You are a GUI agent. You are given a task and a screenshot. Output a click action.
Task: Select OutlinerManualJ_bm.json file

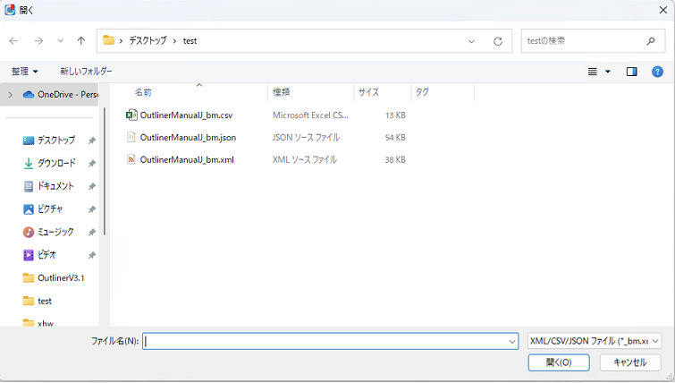tap(188, 138)
